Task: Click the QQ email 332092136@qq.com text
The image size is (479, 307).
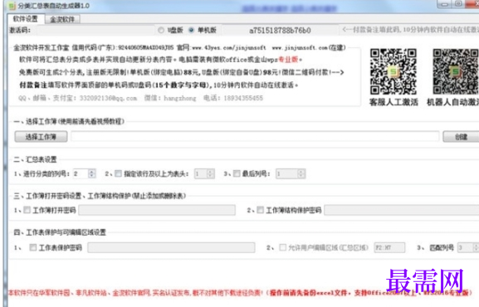Action: (x=108, y=98)
